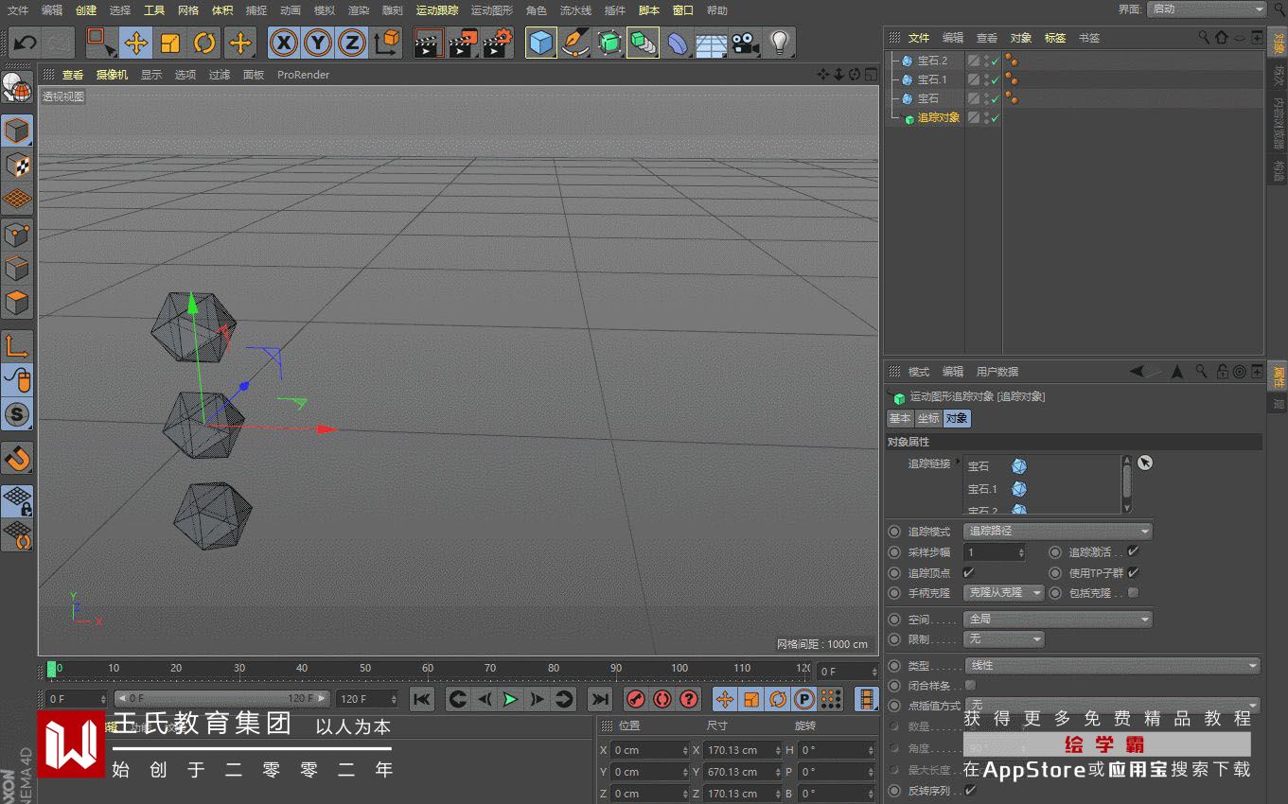The height and width of the screenshot is (804, 1288).
Task: Open the 追踪模式 dropdown
Action: point(1057,532)
